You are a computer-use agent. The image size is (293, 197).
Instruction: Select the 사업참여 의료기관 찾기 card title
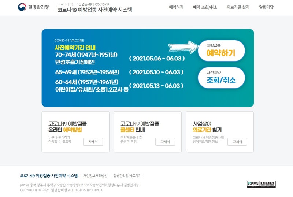coord(207,127)
